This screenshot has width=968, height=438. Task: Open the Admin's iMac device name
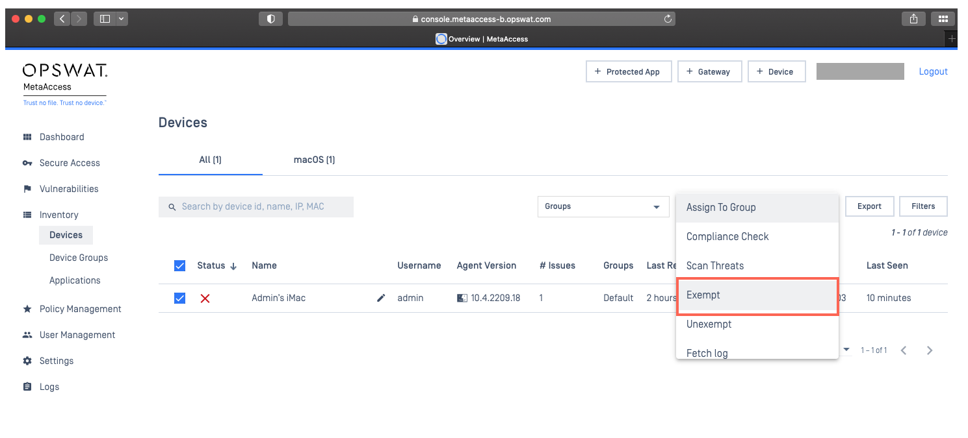tap(278, 298)
